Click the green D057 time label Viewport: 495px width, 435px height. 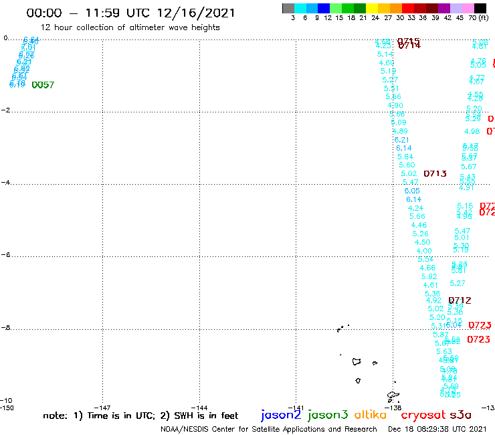pos(43,85)
